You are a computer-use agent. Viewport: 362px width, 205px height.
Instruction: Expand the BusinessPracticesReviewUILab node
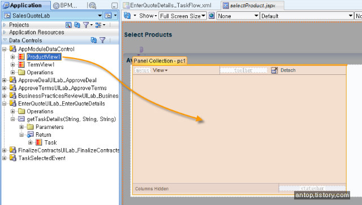coord(4,96)
